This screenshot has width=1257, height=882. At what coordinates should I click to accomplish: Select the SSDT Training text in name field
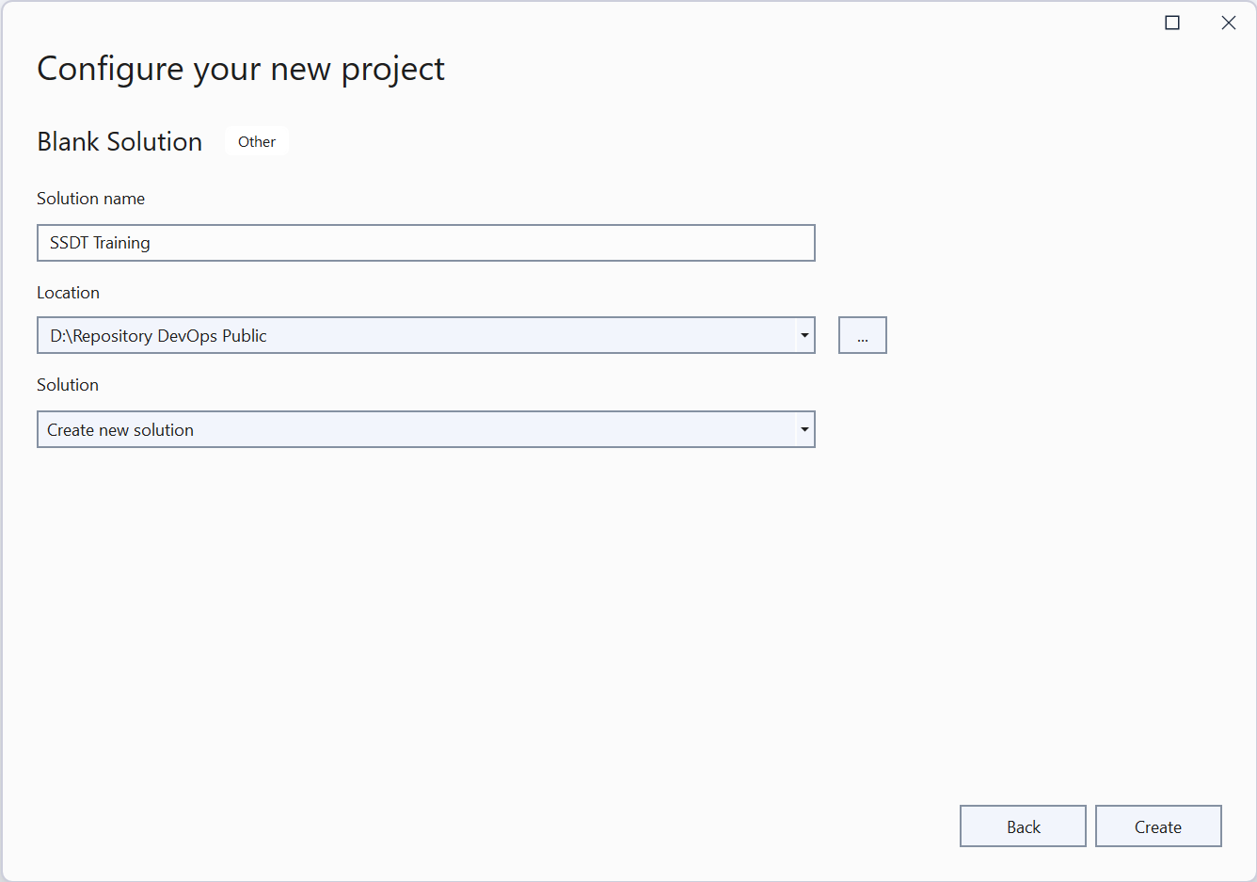click(100, 243)
